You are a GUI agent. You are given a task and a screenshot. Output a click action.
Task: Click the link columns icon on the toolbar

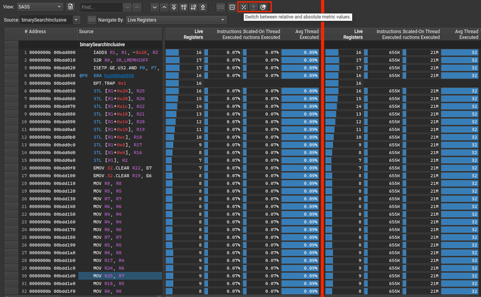click(x=220, y=7)
